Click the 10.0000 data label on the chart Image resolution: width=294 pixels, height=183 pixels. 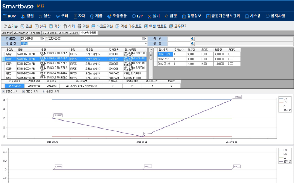148,134
